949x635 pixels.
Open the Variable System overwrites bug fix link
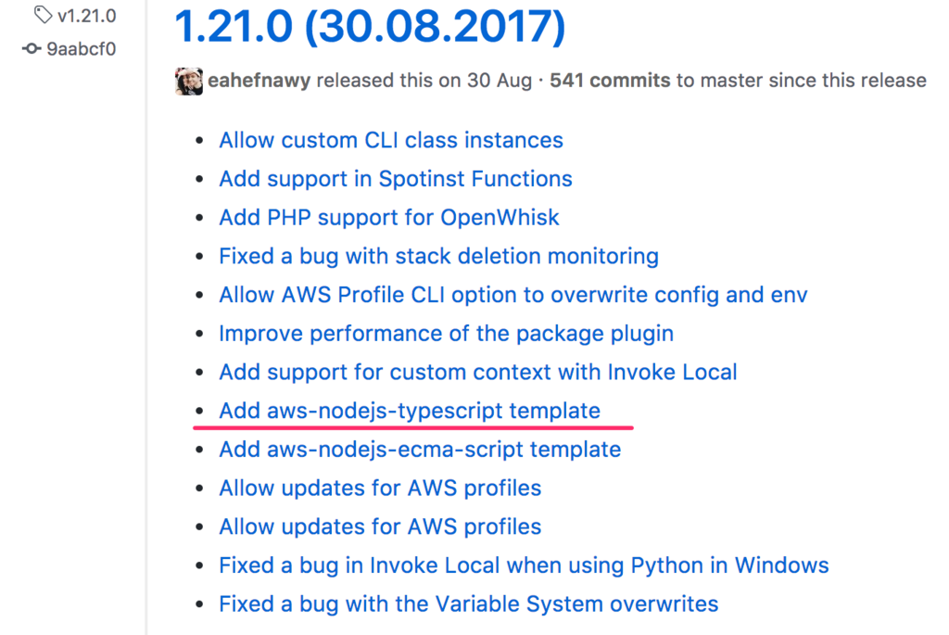coord(468,603)
